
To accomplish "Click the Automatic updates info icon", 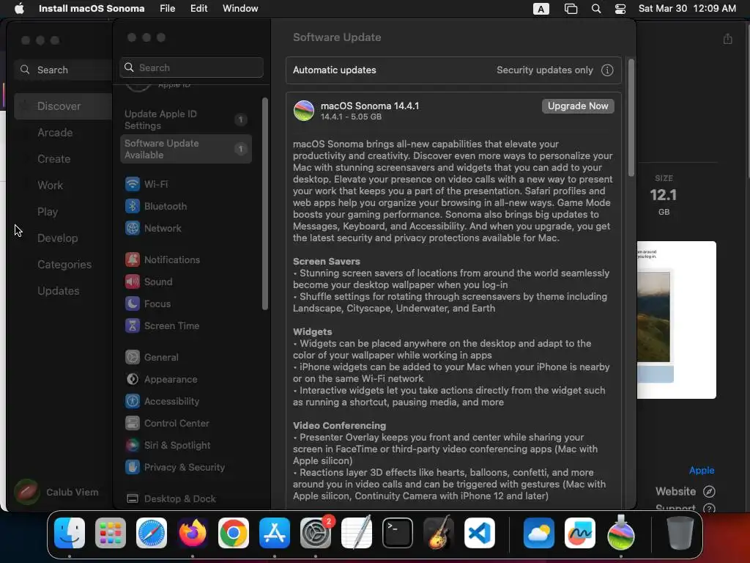I will [x=607, y=70].
